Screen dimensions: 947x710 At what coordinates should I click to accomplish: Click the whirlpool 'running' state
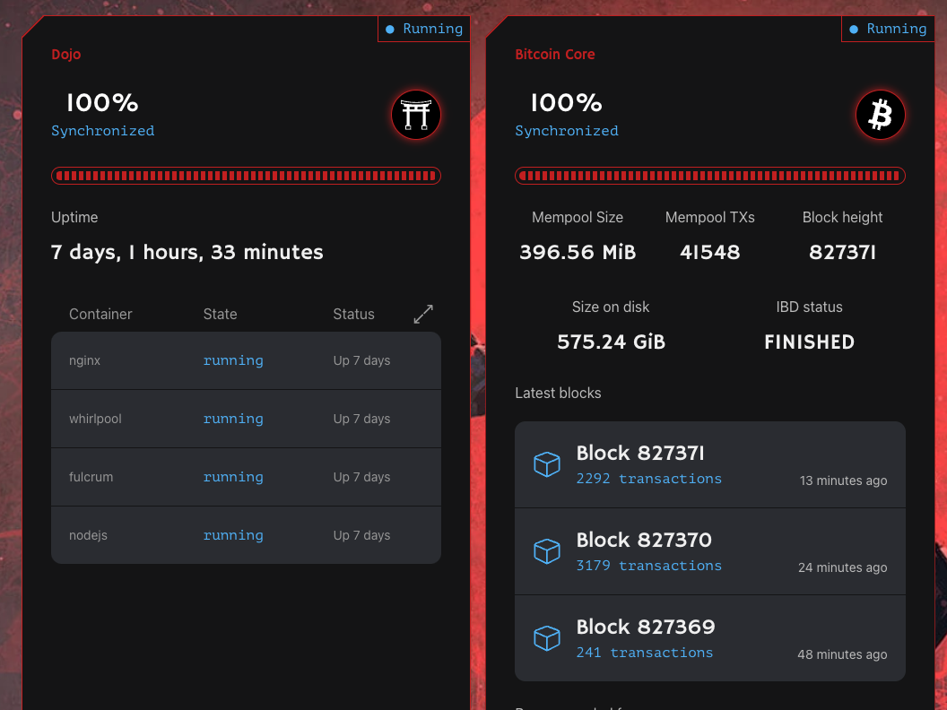(233, 419)
